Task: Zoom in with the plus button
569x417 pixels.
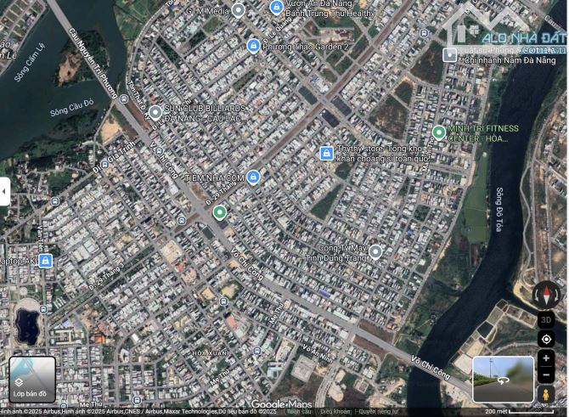Action: coord(546,358)
